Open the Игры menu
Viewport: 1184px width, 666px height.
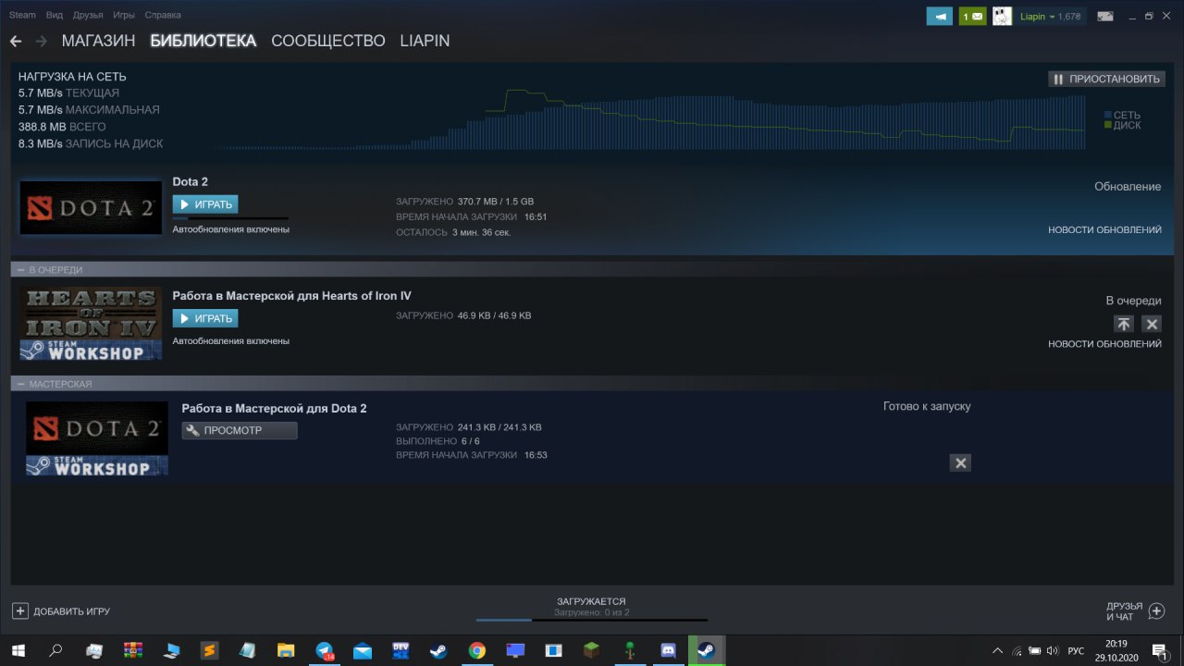click(123, 15)
